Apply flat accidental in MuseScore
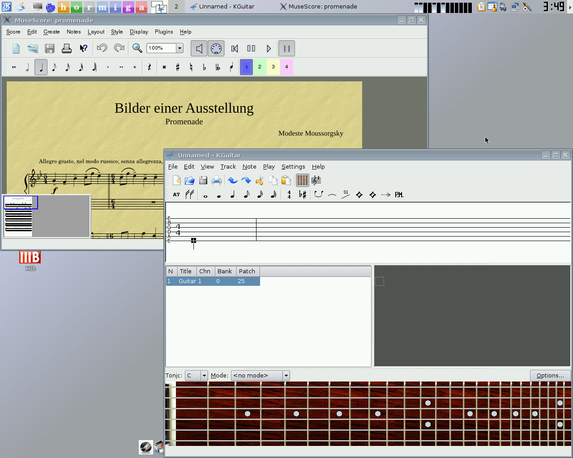 pyautogui.click(x=205, y=67)
